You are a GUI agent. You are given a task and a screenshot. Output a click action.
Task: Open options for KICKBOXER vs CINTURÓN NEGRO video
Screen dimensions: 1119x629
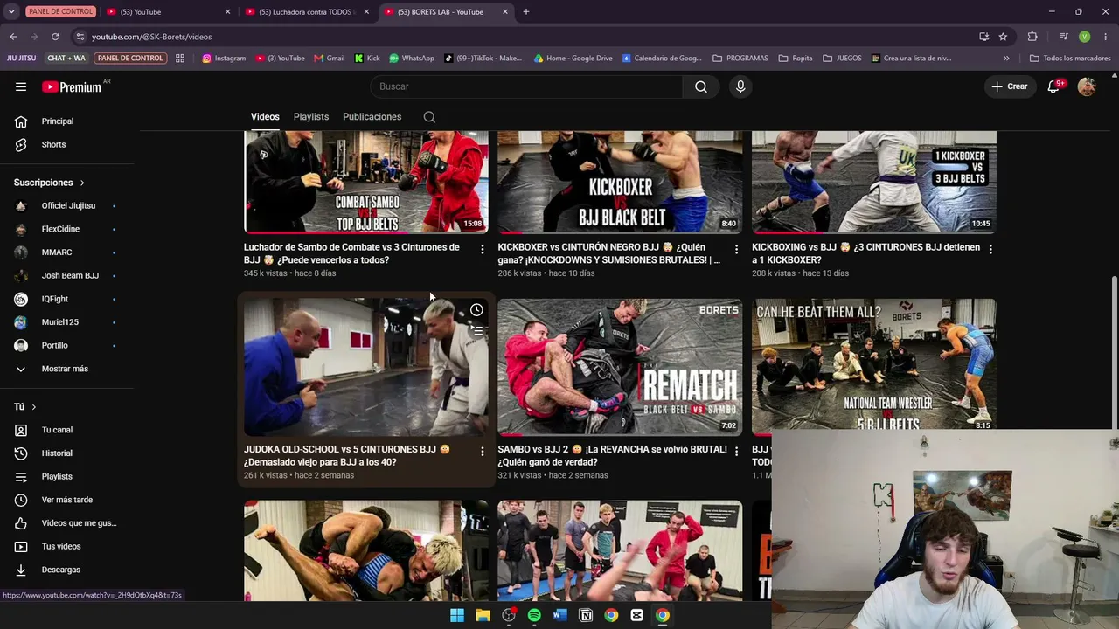pyautogui.click(x=736, y=249)
